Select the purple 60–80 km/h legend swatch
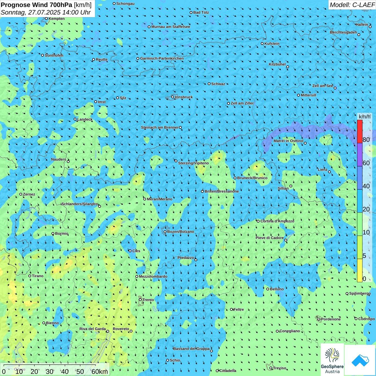The width and height of the screenshot is (376, 376). (360, 155)
